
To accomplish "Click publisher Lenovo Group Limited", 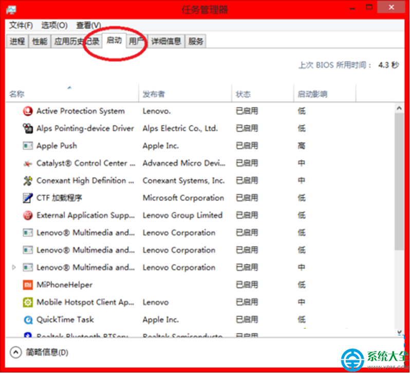I will click(182, 215).
